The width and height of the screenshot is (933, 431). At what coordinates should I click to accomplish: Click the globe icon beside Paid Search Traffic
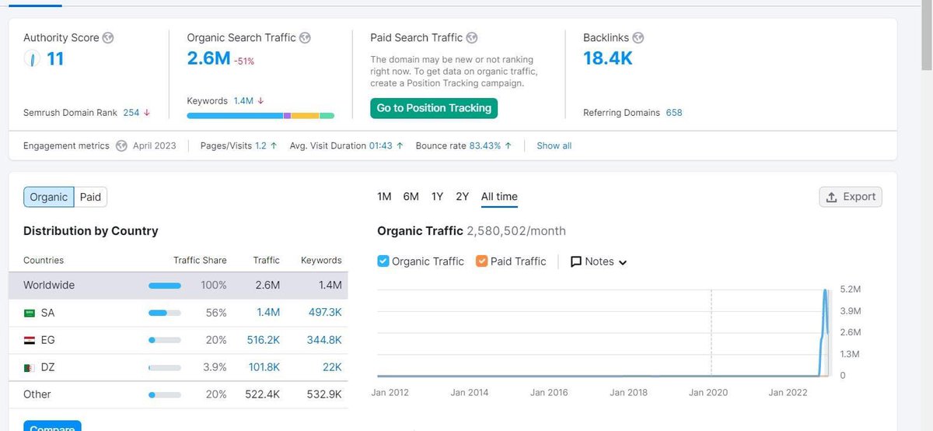[471, 37]
